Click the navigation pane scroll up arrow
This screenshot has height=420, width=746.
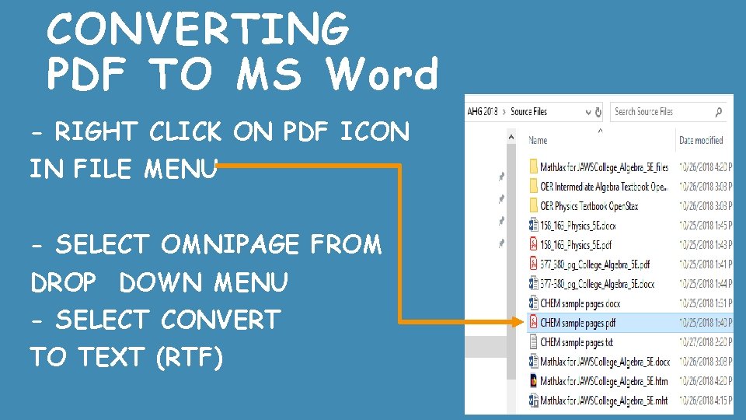coord(511,137)
